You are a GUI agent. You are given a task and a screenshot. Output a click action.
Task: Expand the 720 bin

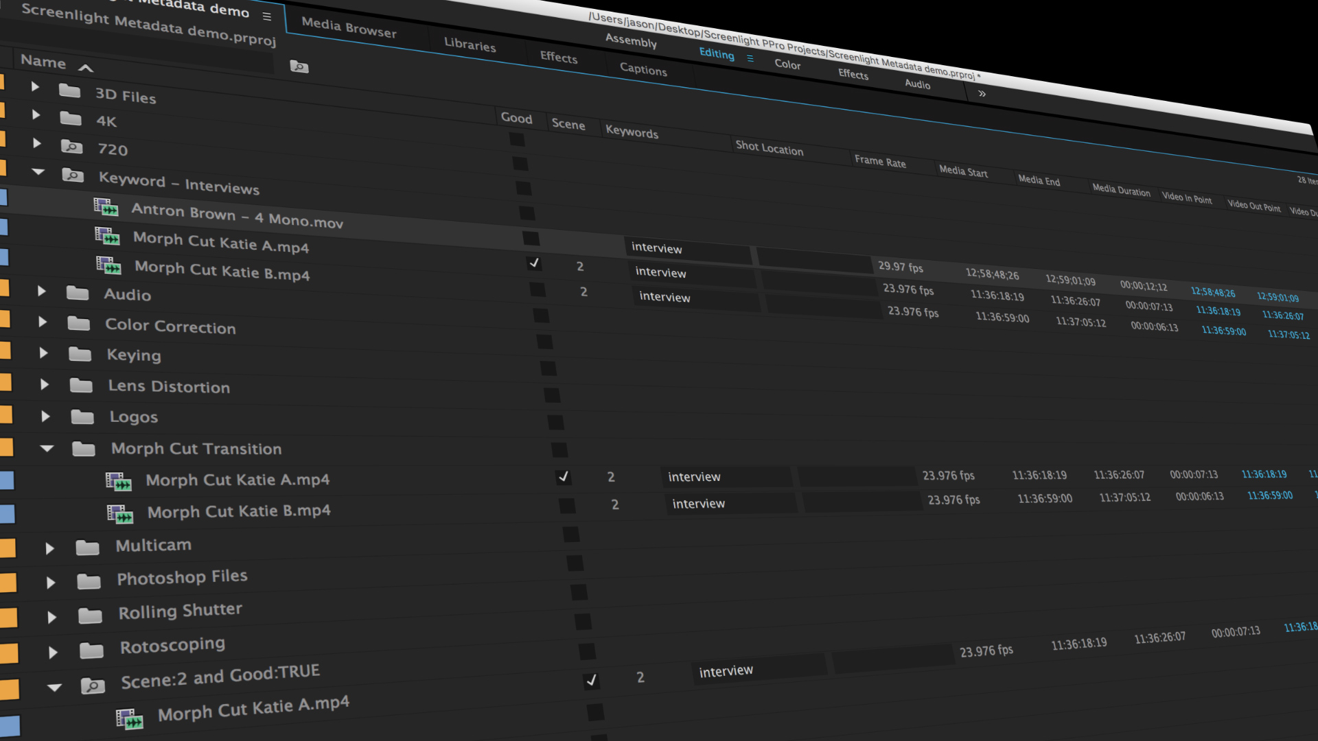pos(37,143)
